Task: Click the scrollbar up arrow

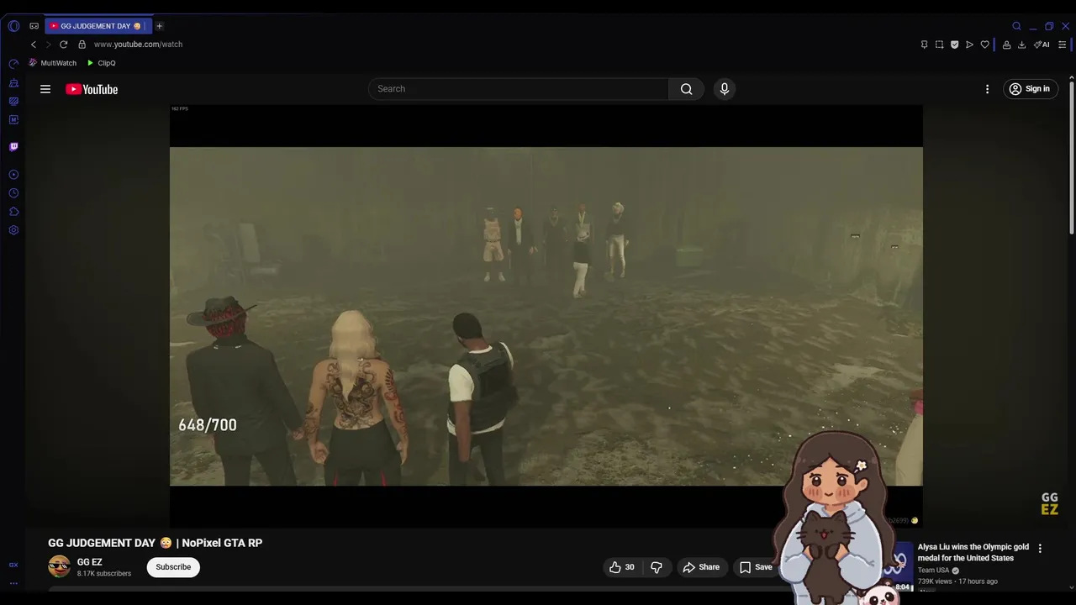Action: point(1072,77)
